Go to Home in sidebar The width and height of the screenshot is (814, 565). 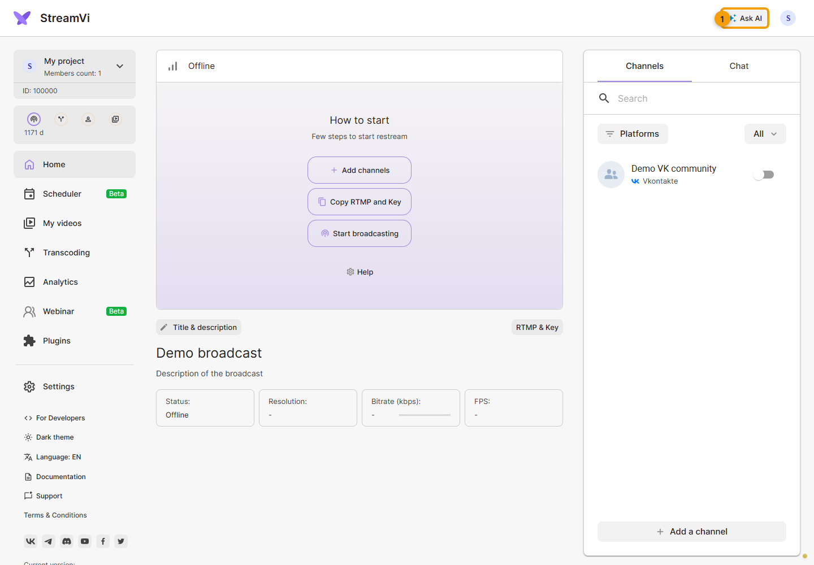[75, 164]
